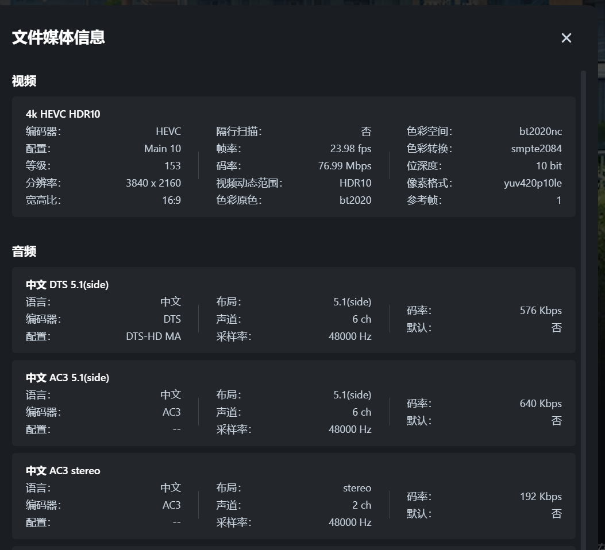This screenshot has height=550, width=605.
Task: Click the 576 Kbps bitrate value
Action: [x=541, y=311]
